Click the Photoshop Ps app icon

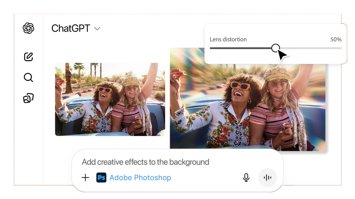click(x=101, y=177)
